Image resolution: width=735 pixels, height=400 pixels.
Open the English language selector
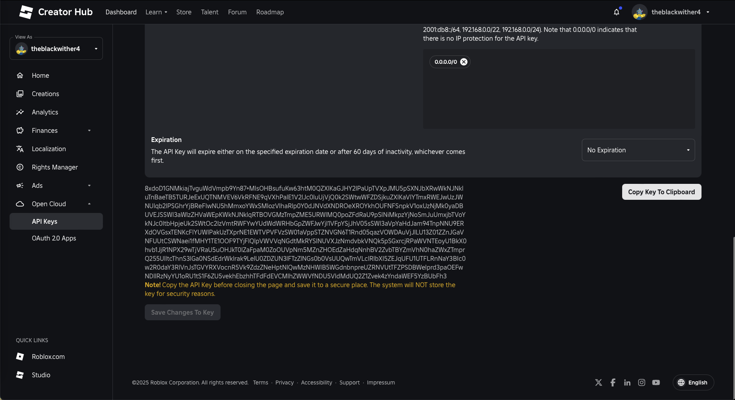(x=693, y=382)
